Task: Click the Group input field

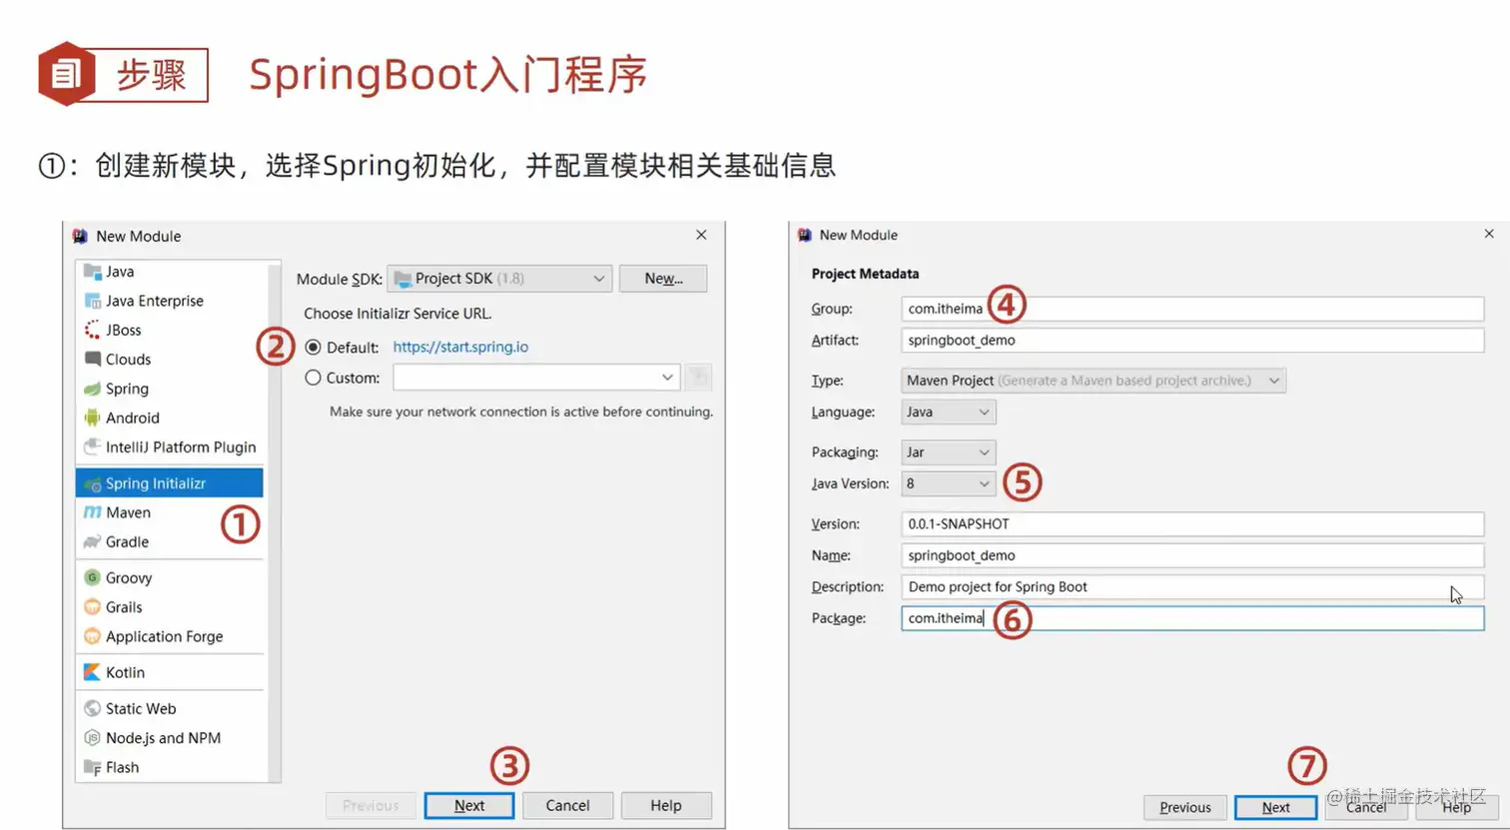Action: coord(1192,309)
